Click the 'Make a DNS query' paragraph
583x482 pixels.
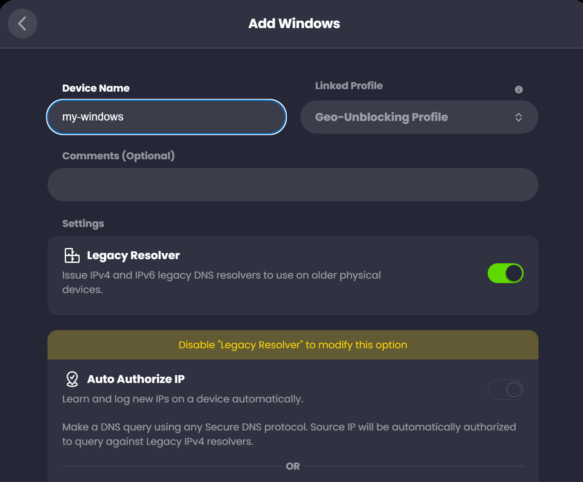coord(289,434)
